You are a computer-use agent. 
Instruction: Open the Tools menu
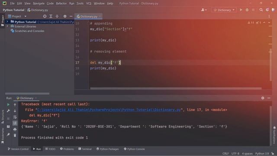click(x=80, y=3)
